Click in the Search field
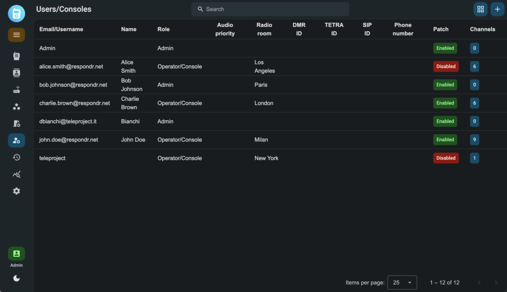The width and height of the screenshot is (507, 292). [x=270, y=9]
